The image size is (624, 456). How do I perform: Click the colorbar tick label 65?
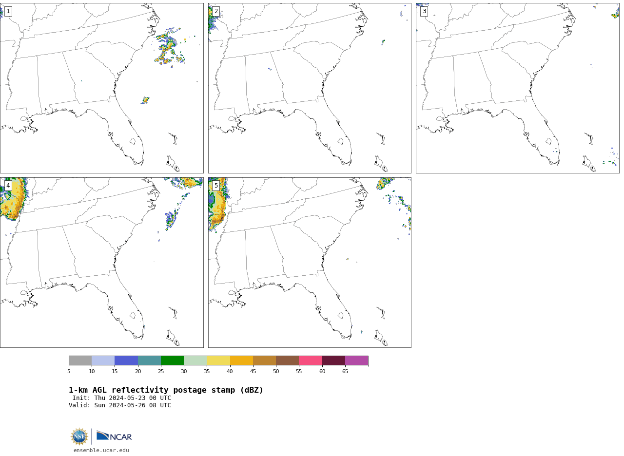pyautogui.click(x=345, y=372)
